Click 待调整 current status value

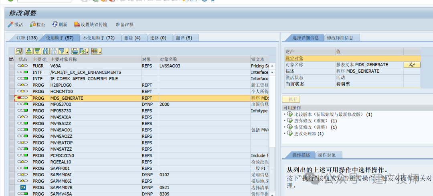point(343,84)
